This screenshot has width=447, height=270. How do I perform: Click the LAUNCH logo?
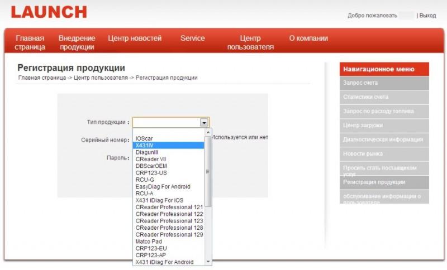[49, 12]
